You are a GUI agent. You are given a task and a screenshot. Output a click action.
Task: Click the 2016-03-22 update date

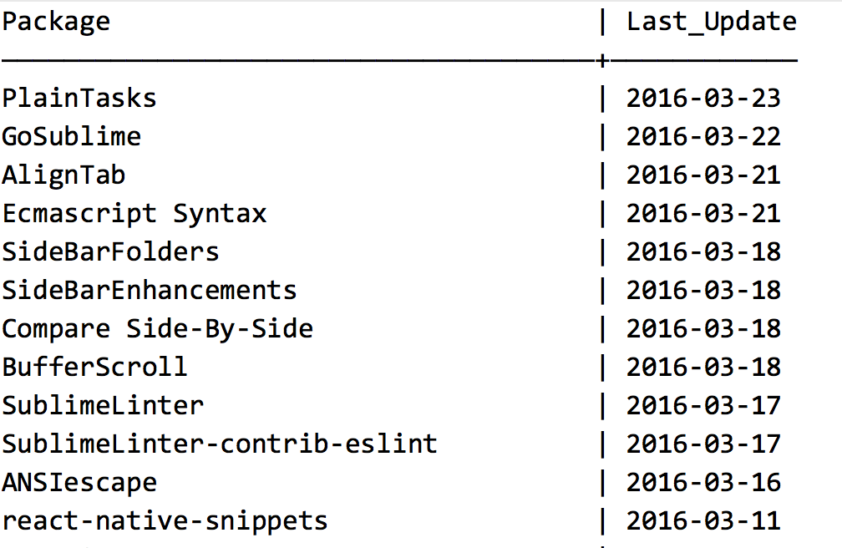(x=703, y=136)
